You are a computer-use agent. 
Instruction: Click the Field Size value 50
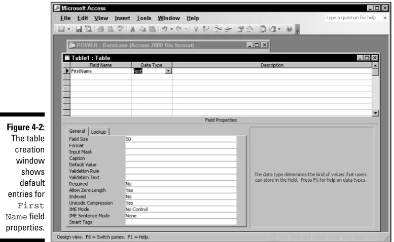(x=181, y=139)
